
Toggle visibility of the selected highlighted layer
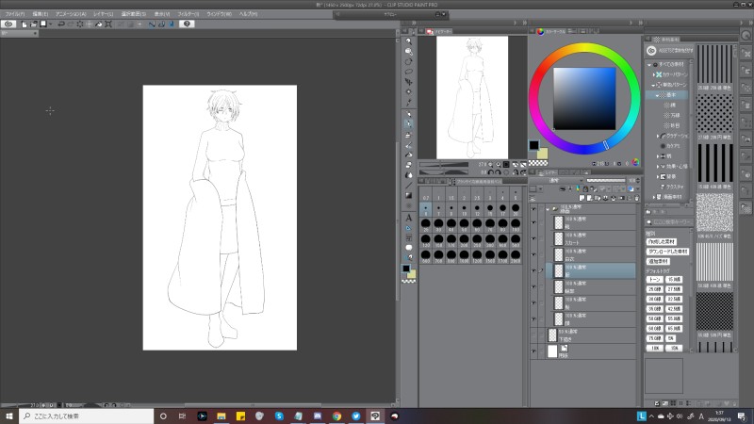click(x=535, y=269)
